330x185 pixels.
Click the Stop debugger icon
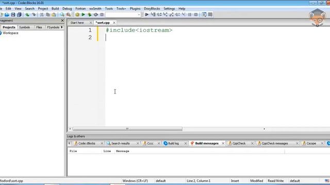[196, 15]
